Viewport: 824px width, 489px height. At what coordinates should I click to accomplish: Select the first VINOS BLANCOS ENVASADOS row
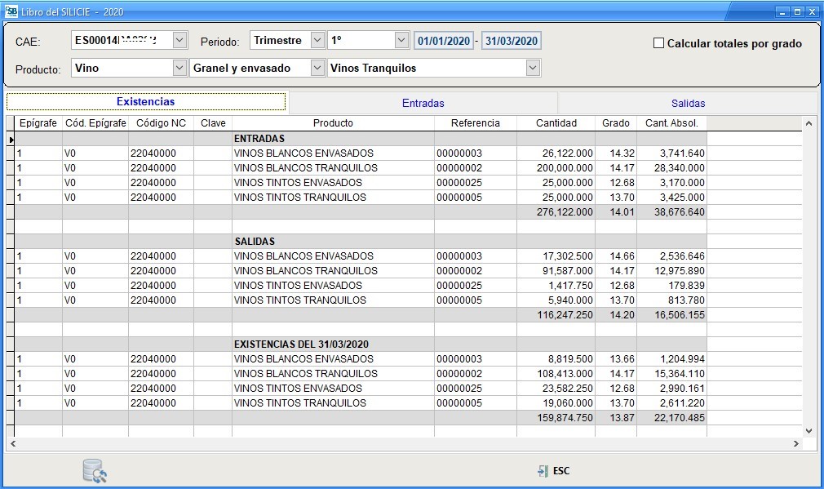(303, 153)
